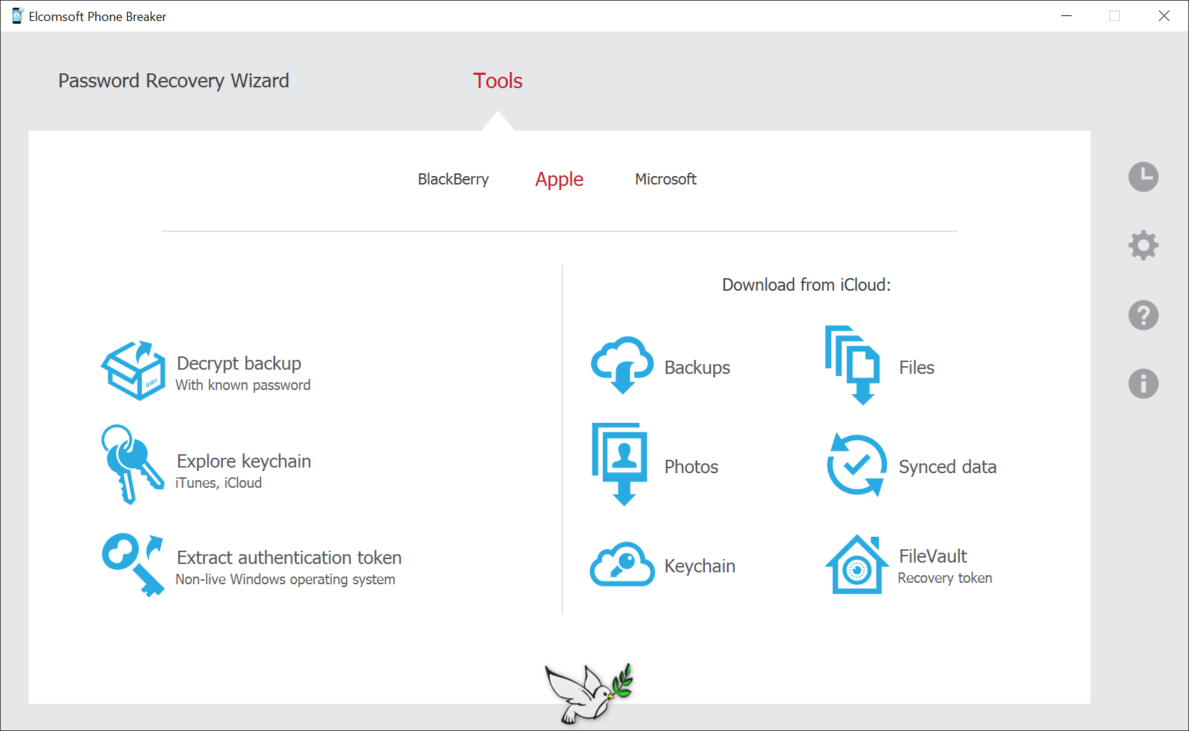Click 'Non-live Windows operating system' subtitle
Image resolution: width=1189 pixels, height=731 pixels.
(x=285, y=579)
